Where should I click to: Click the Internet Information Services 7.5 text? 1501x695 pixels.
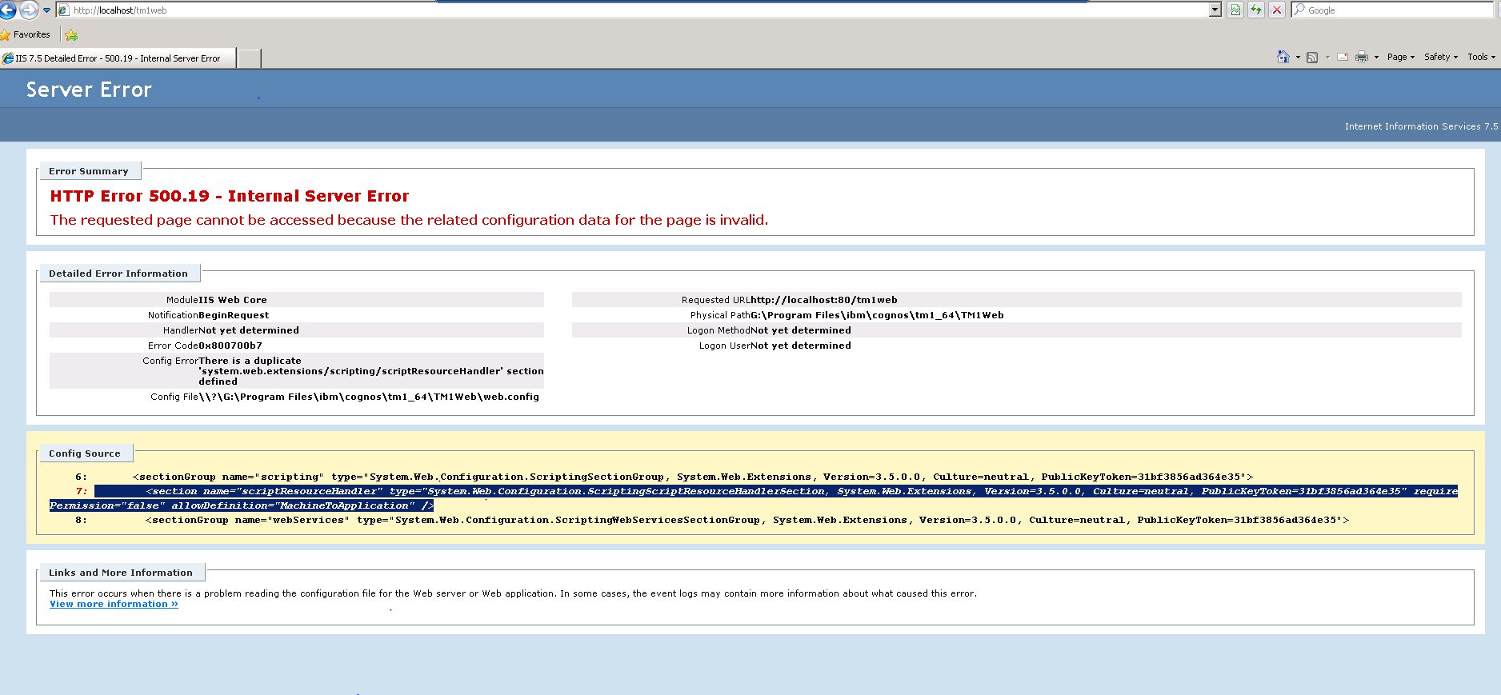click(x=1421, y=126)
